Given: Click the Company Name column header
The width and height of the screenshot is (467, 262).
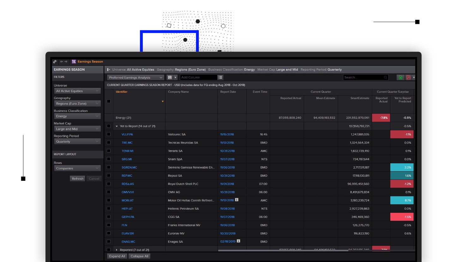Looking at the screenshot, I should pos(178,92).
